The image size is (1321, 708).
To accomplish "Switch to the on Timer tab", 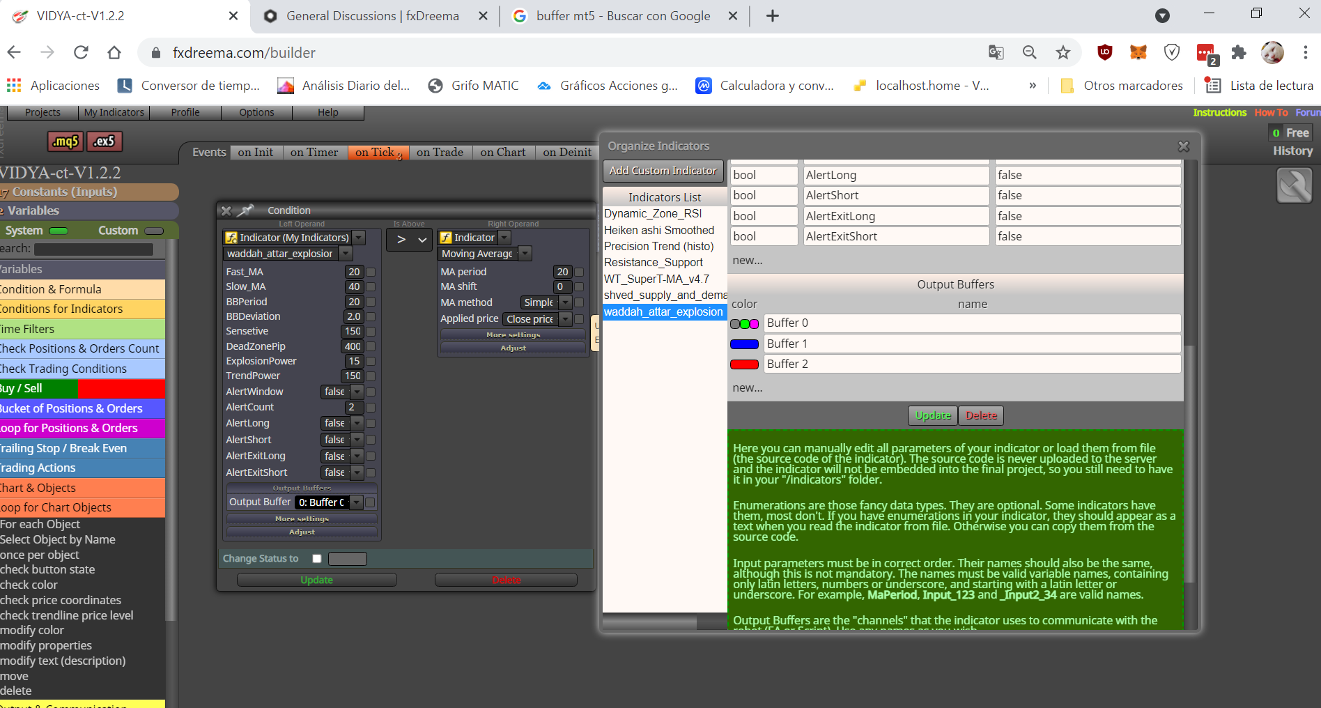I will pos(314,153).
